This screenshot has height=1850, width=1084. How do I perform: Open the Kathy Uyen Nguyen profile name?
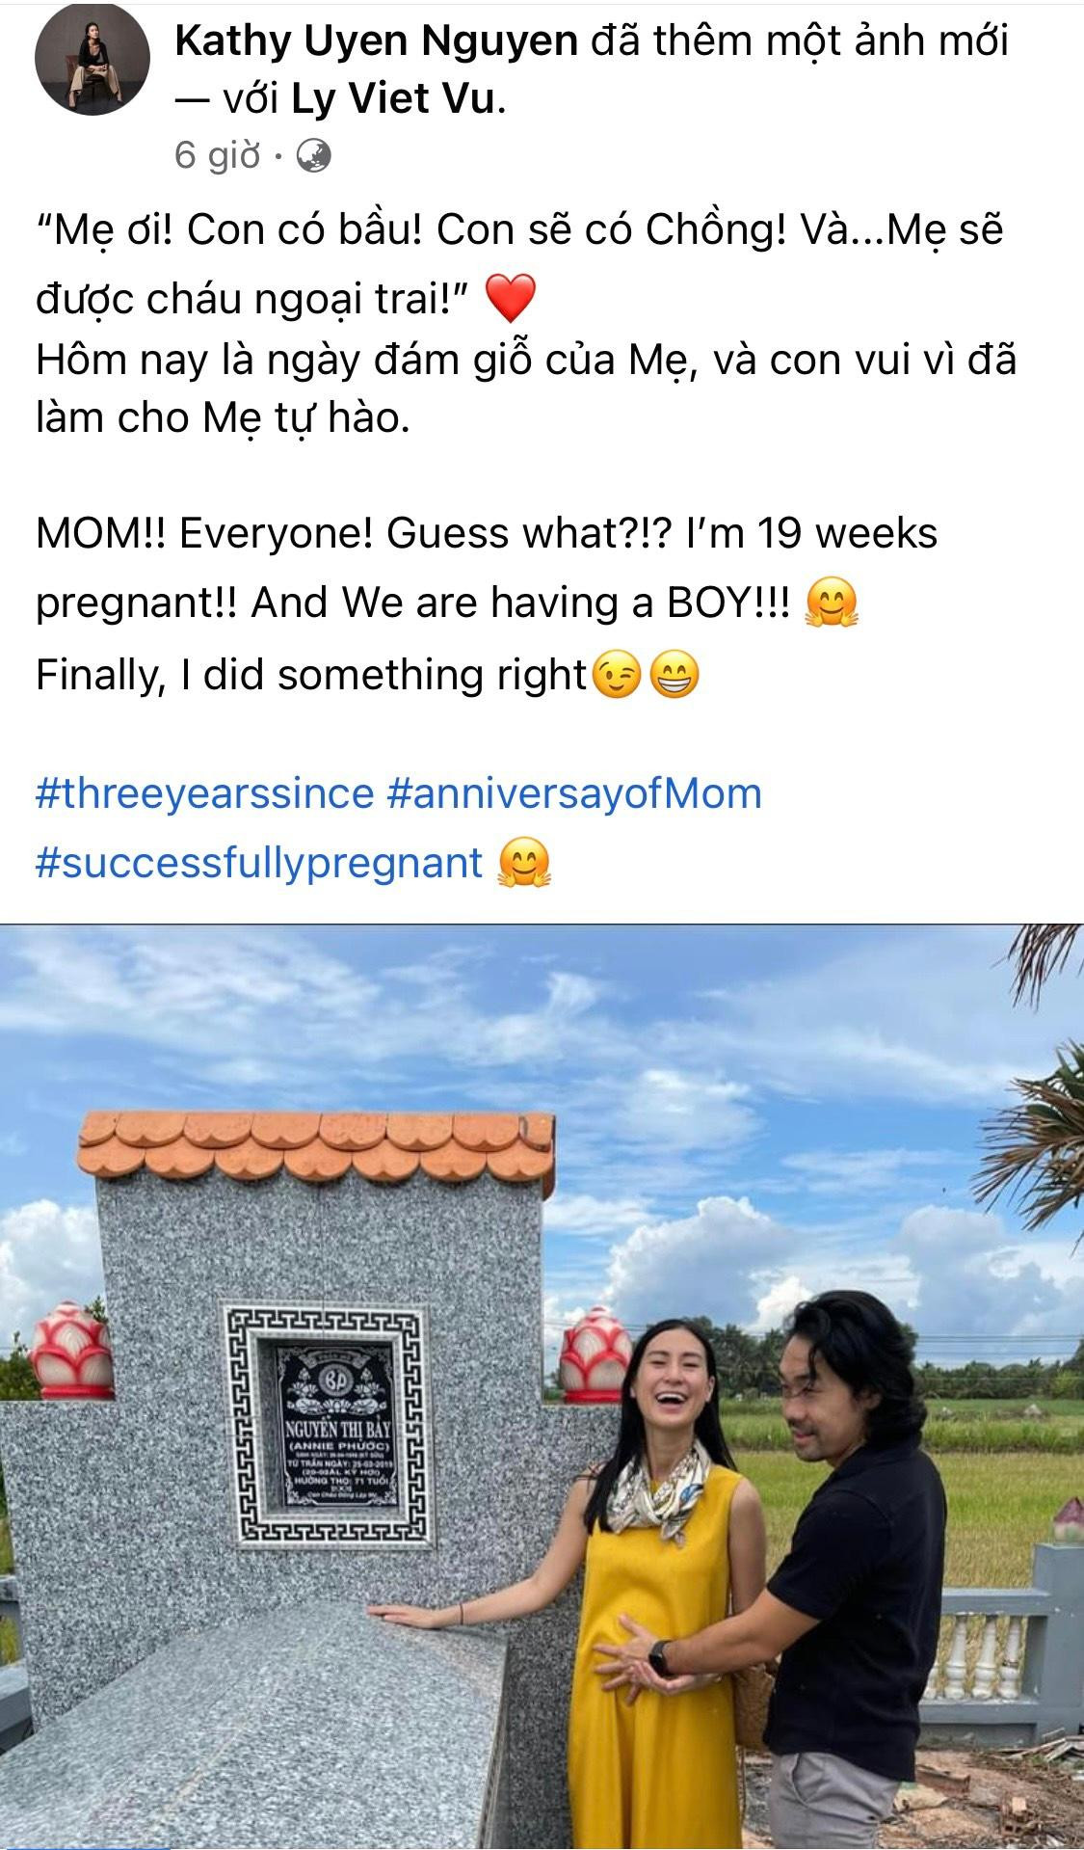pyautogui.click(x=377, y=40)
